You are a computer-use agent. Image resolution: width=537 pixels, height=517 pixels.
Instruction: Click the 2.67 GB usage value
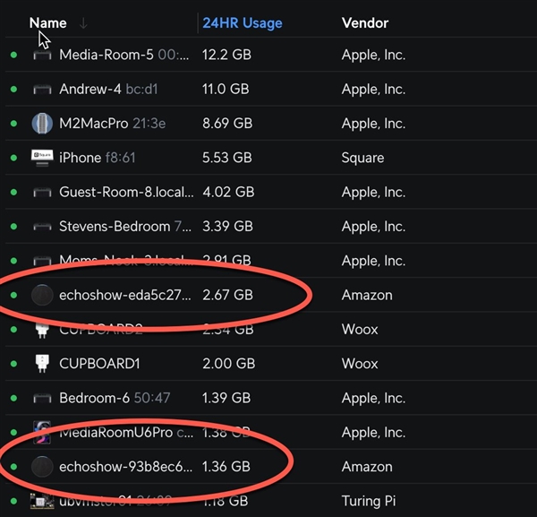[x=227, y=295]
